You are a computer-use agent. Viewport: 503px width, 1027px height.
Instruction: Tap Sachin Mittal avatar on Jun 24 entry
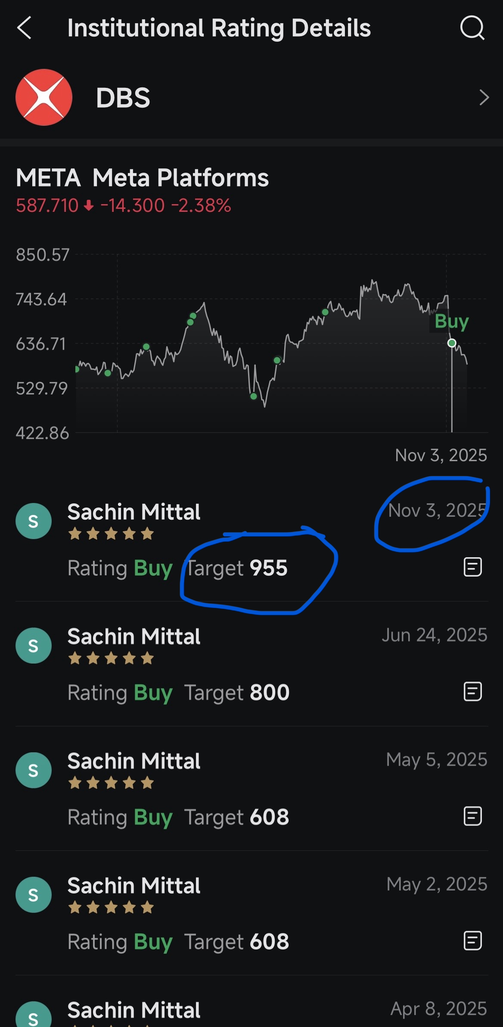pyautogui.click(x=34, y=645)
